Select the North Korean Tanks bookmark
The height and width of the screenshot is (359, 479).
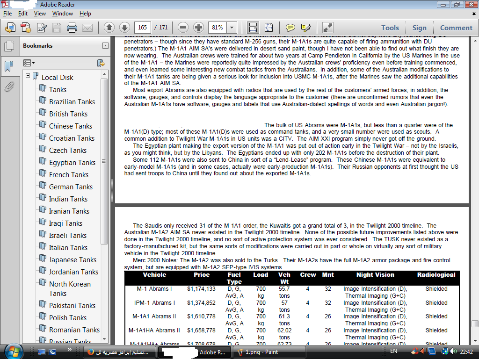coord(70,289)
